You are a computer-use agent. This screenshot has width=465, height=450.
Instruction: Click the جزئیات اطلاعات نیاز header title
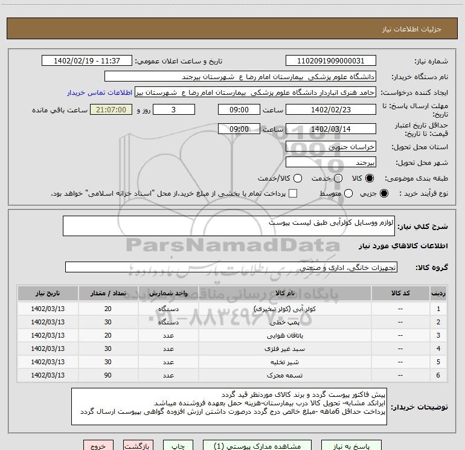click(x=411, y=29)
